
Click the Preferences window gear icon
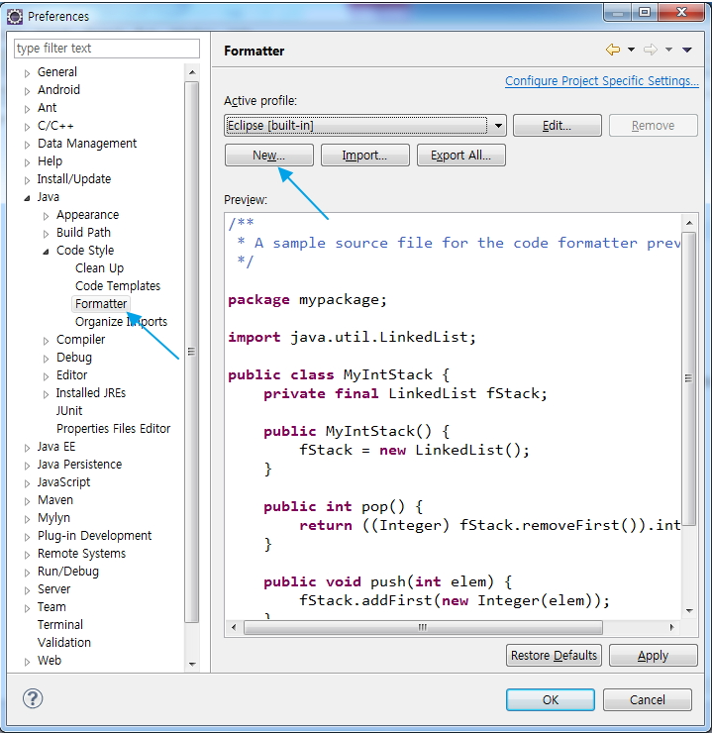pyautogui.click(x=15, y=17)
